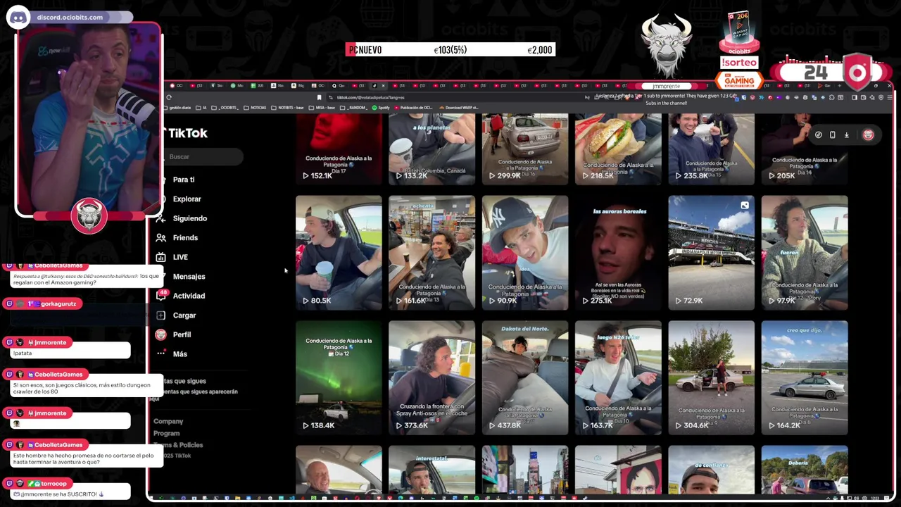901x507 pixels.
Task: Click the phone app icon in floating bar
Action: 833,134
